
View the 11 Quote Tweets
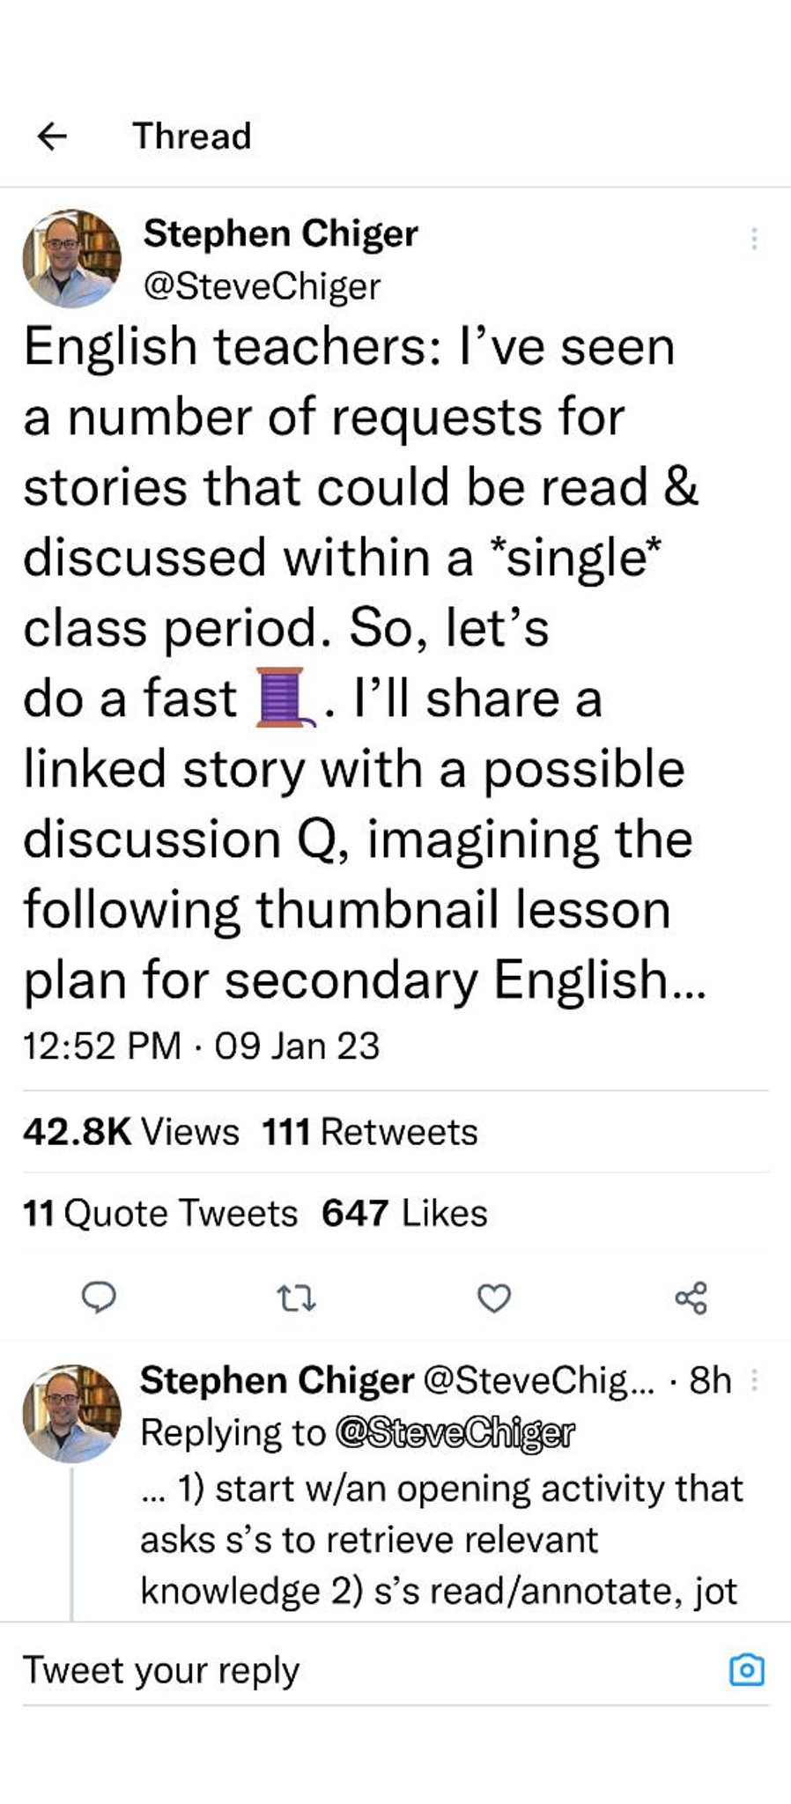click(x=160, y=1213)
